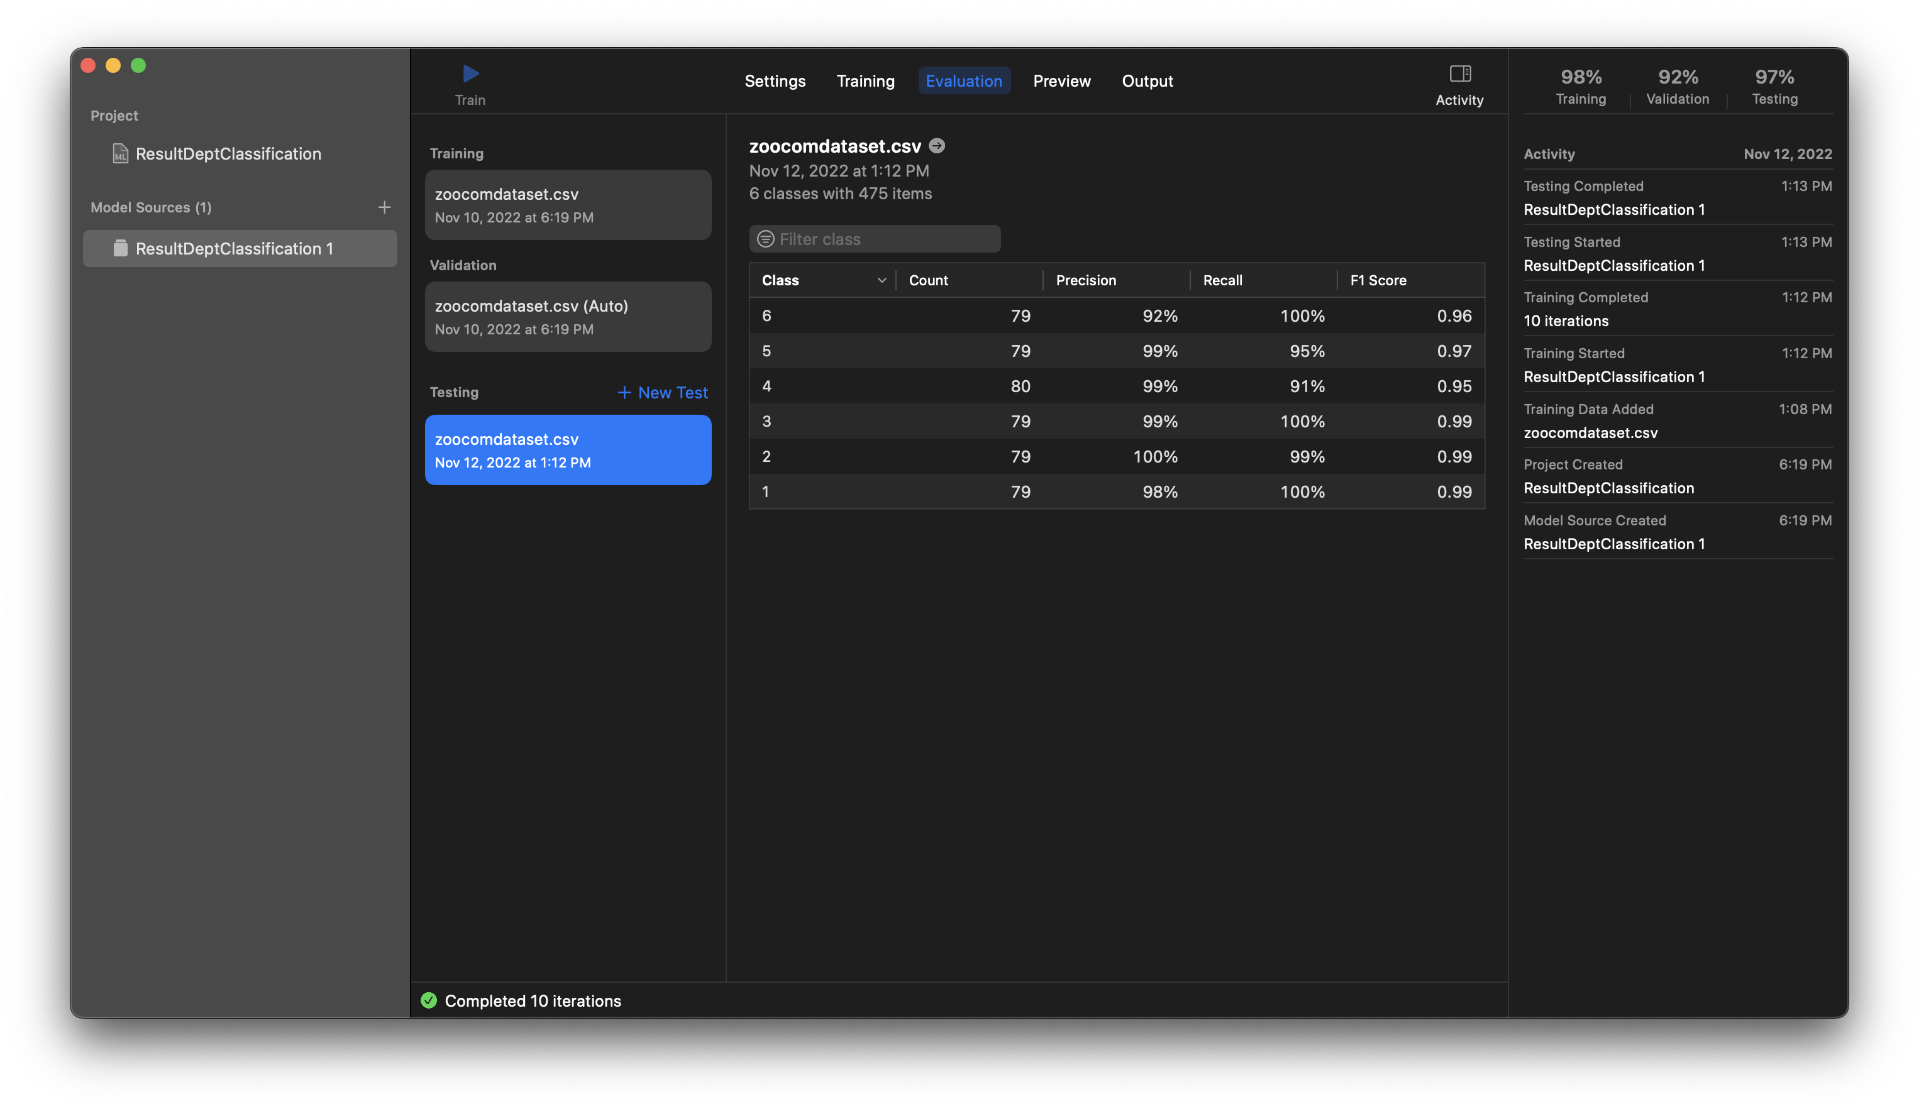This screenshot has width=1919, height=1111.
Task: Click New Test button
Action: [x=663, y=393]
